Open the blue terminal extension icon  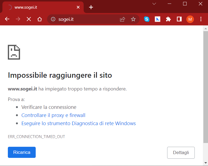point(157,19)
